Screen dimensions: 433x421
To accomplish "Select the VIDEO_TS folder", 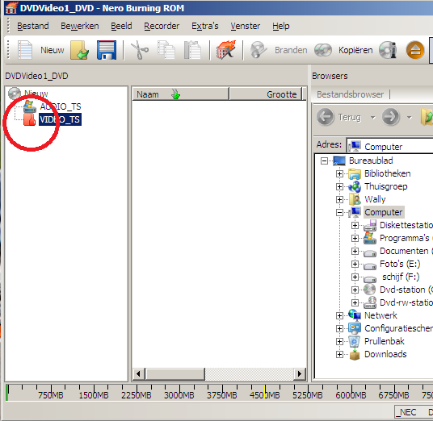I will tap(60, 119).
